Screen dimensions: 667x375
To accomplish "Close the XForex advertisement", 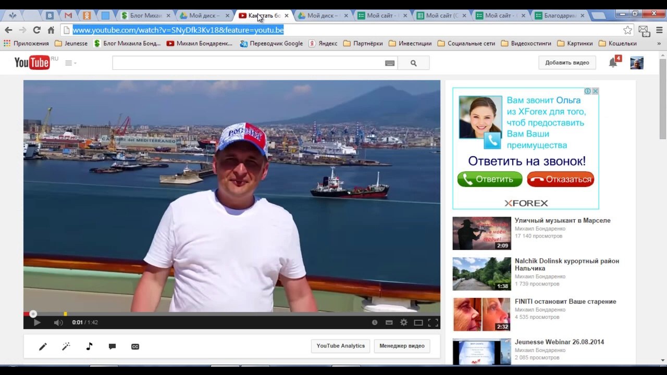I will point(595,91).
